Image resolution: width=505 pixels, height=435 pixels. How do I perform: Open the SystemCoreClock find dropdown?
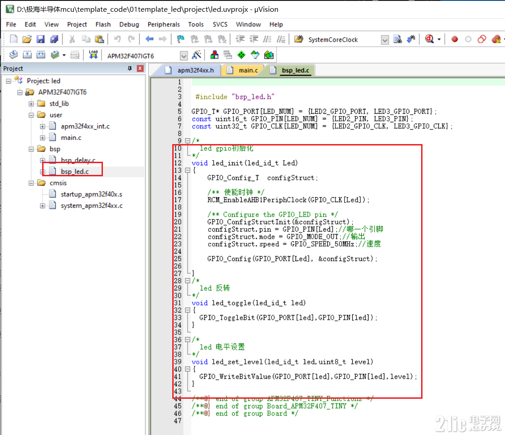coord(384,39)
